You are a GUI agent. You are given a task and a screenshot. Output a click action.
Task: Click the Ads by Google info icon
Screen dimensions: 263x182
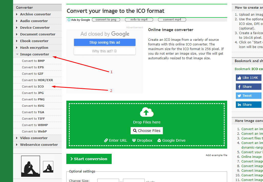coord(69,20)
